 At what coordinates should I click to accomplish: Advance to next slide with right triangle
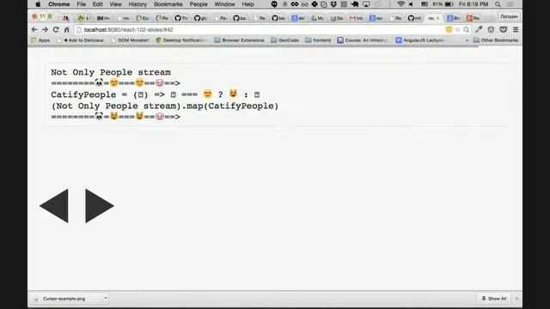(x=100, y=206)
